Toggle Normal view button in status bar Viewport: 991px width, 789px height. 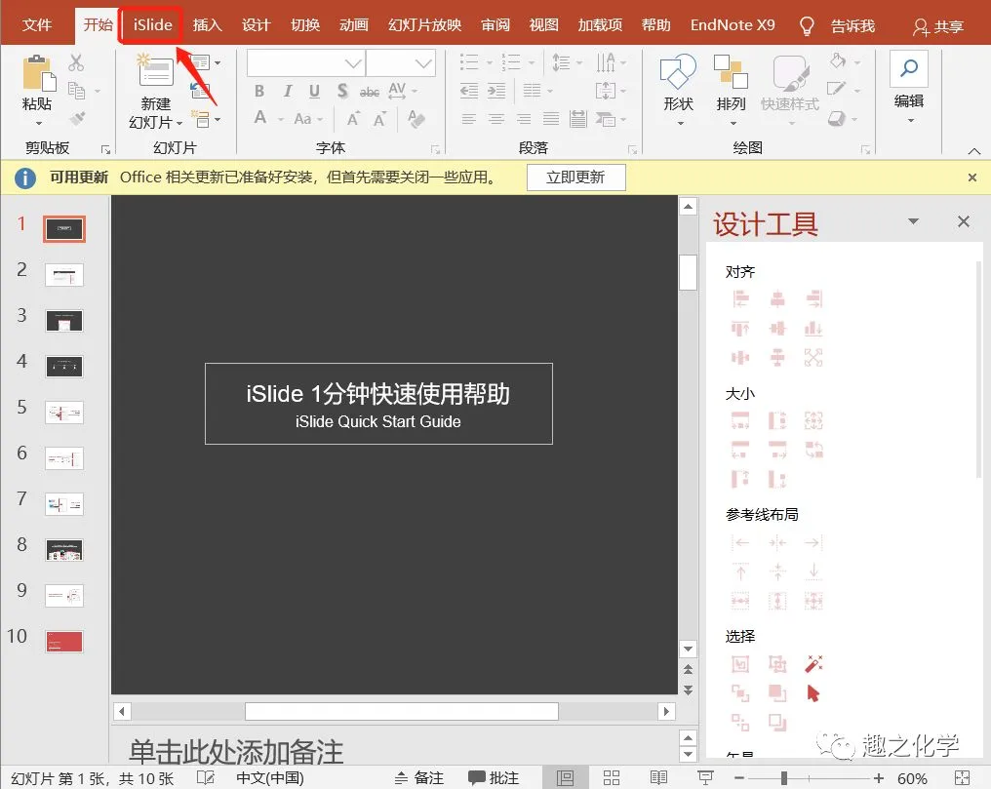click(x=565, y=777)
